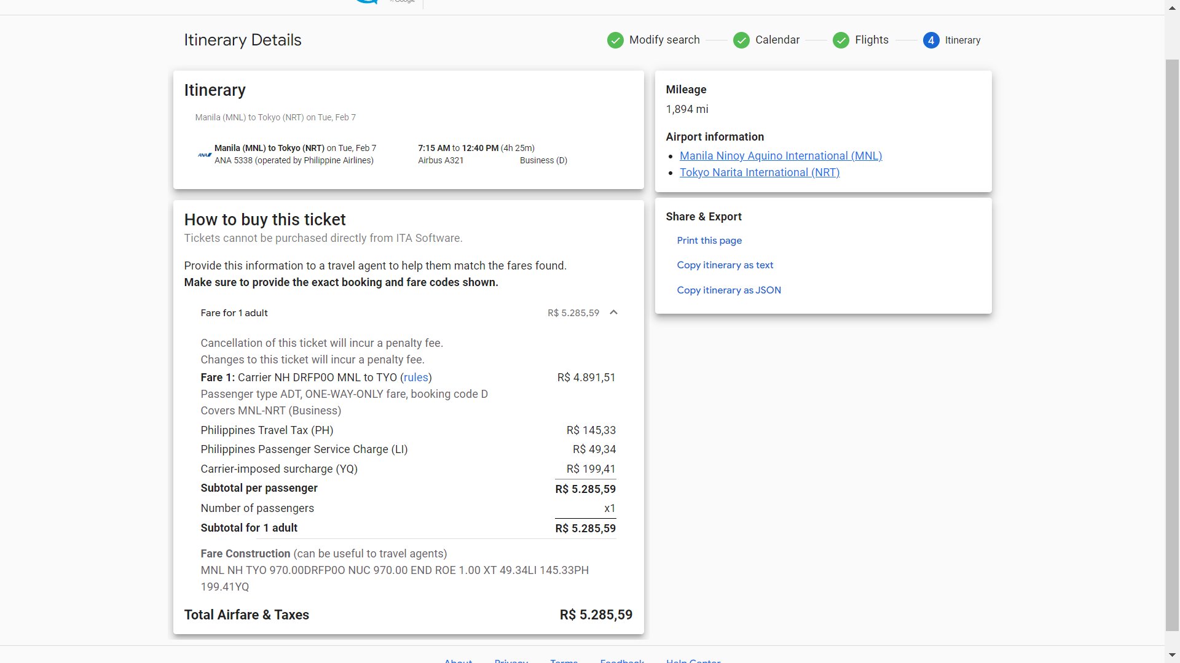Click the Airport information heading
Screen dimensions: 1180x663
click(715, 137)
